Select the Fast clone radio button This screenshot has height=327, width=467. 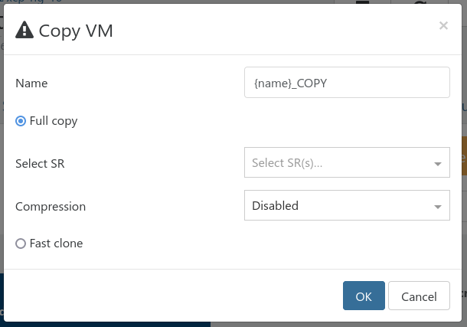(21, 244)
